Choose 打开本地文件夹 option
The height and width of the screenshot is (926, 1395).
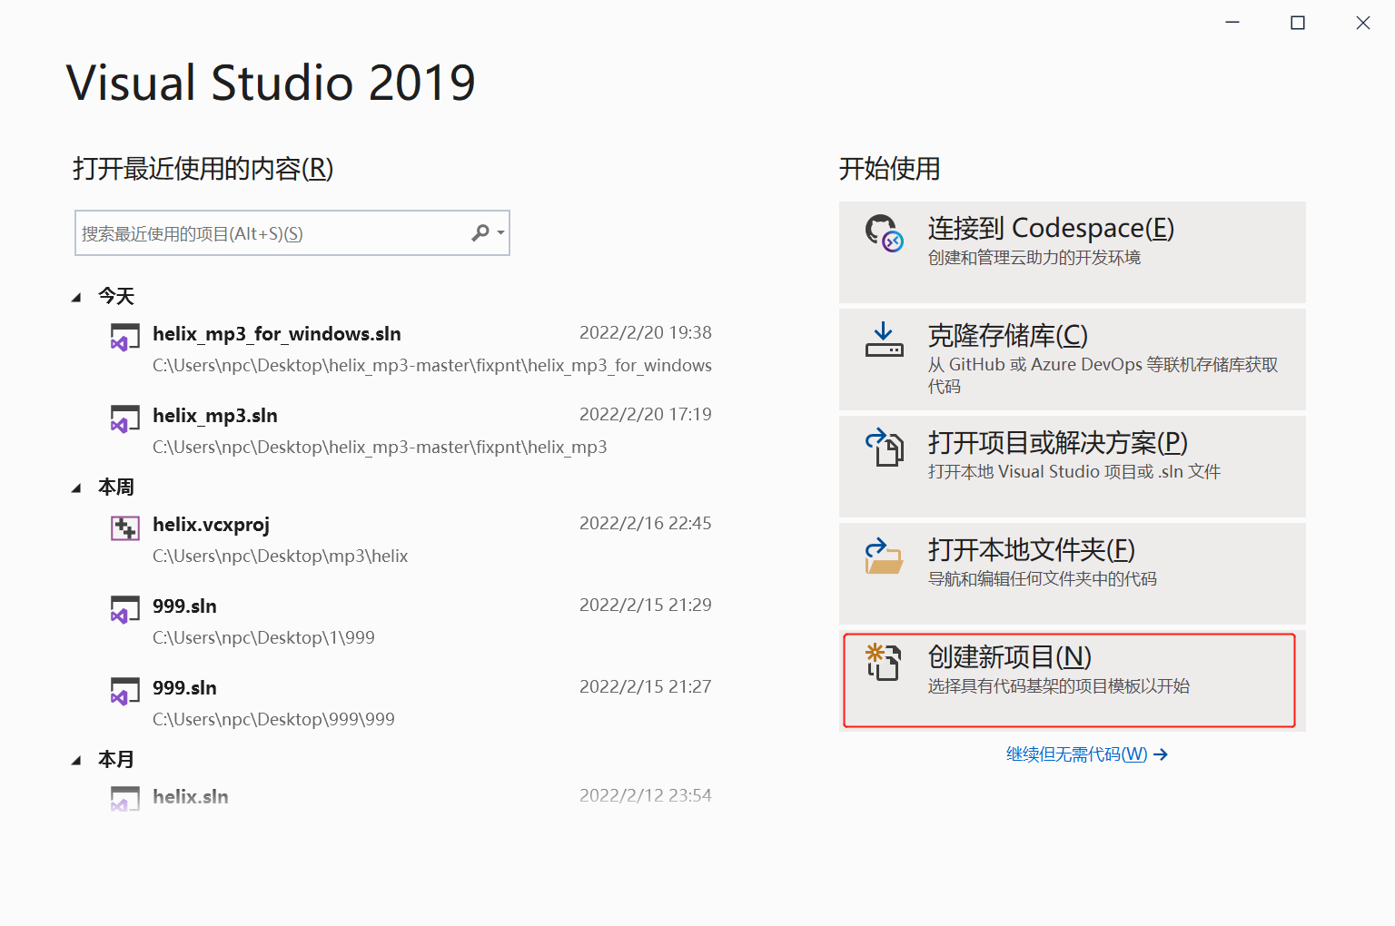(x=1073, y=574)
